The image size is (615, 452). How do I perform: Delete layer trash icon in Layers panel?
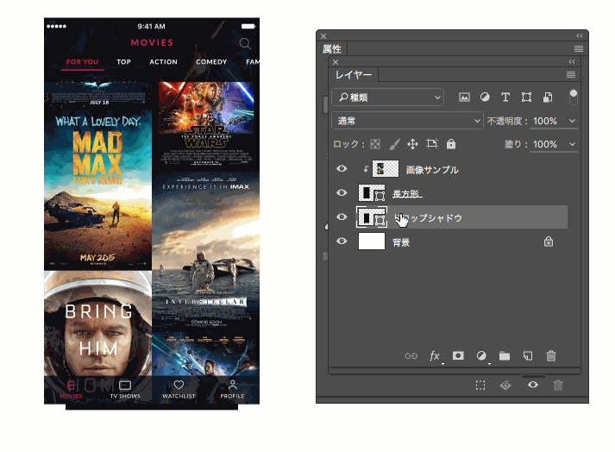coord(551,356)
